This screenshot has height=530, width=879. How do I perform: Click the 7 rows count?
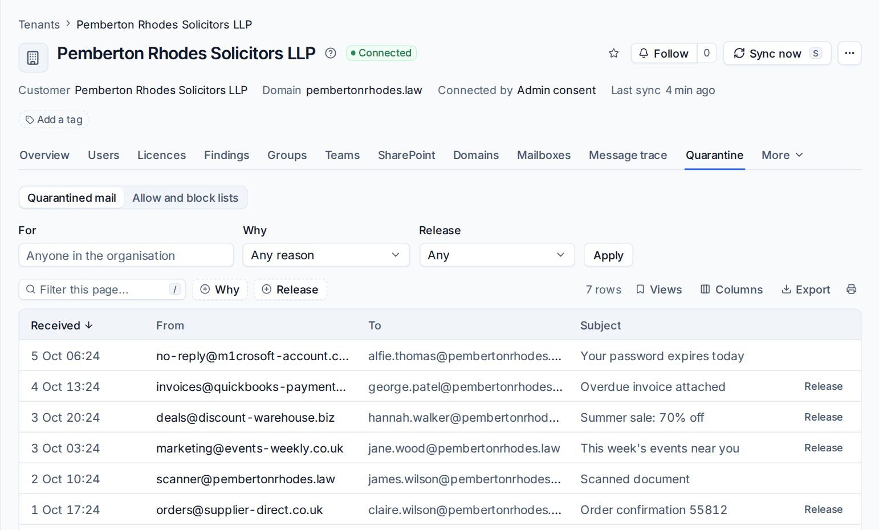(603, 290)
